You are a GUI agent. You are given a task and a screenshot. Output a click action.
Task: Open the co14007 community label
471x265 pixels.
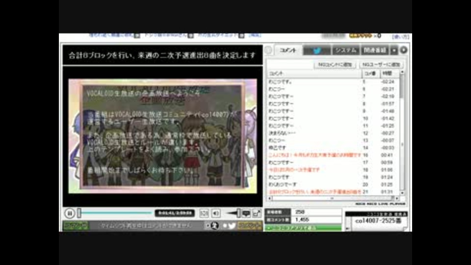click(378, 221)
